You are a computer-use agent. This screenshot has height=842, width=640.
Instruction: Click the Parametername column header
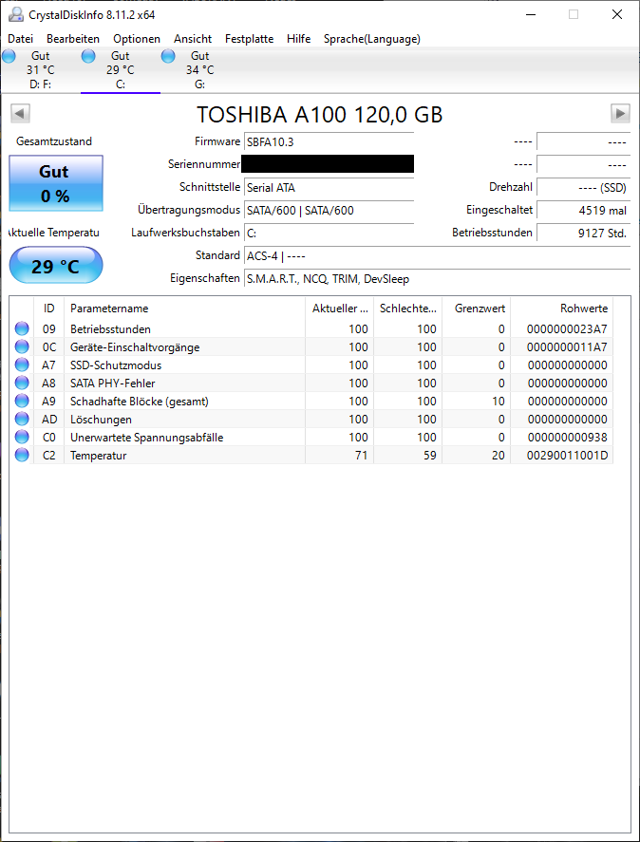pos(184,309)
